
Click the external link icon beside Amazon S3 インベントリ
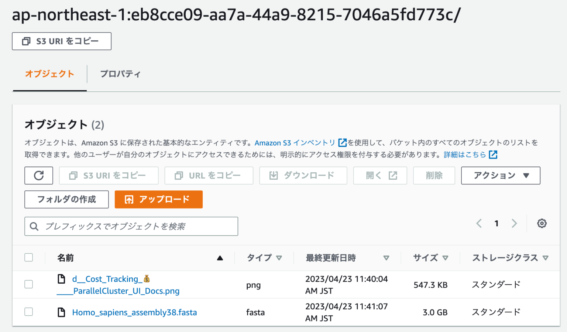coord(343,143)
